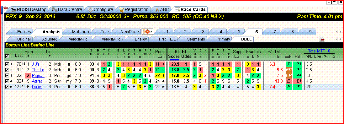344x124 pixels.
Task: Click the red back arrow icon
Action: (6, 8)
